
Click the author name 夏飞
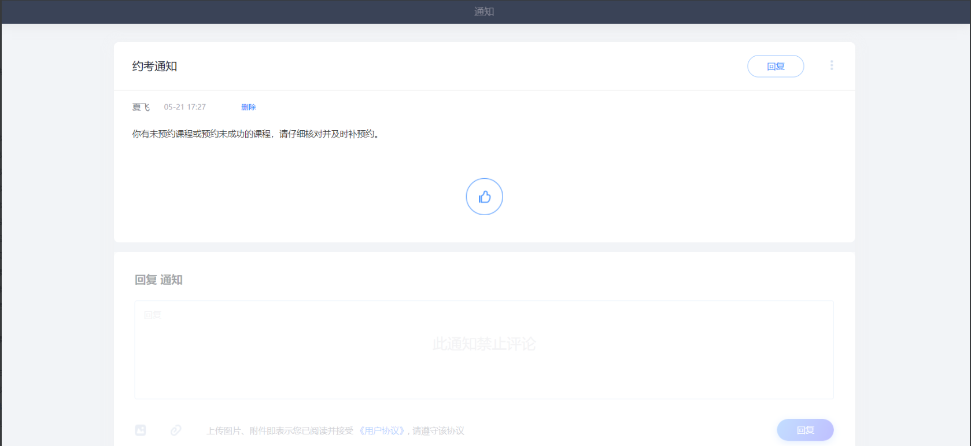point(141,107)
